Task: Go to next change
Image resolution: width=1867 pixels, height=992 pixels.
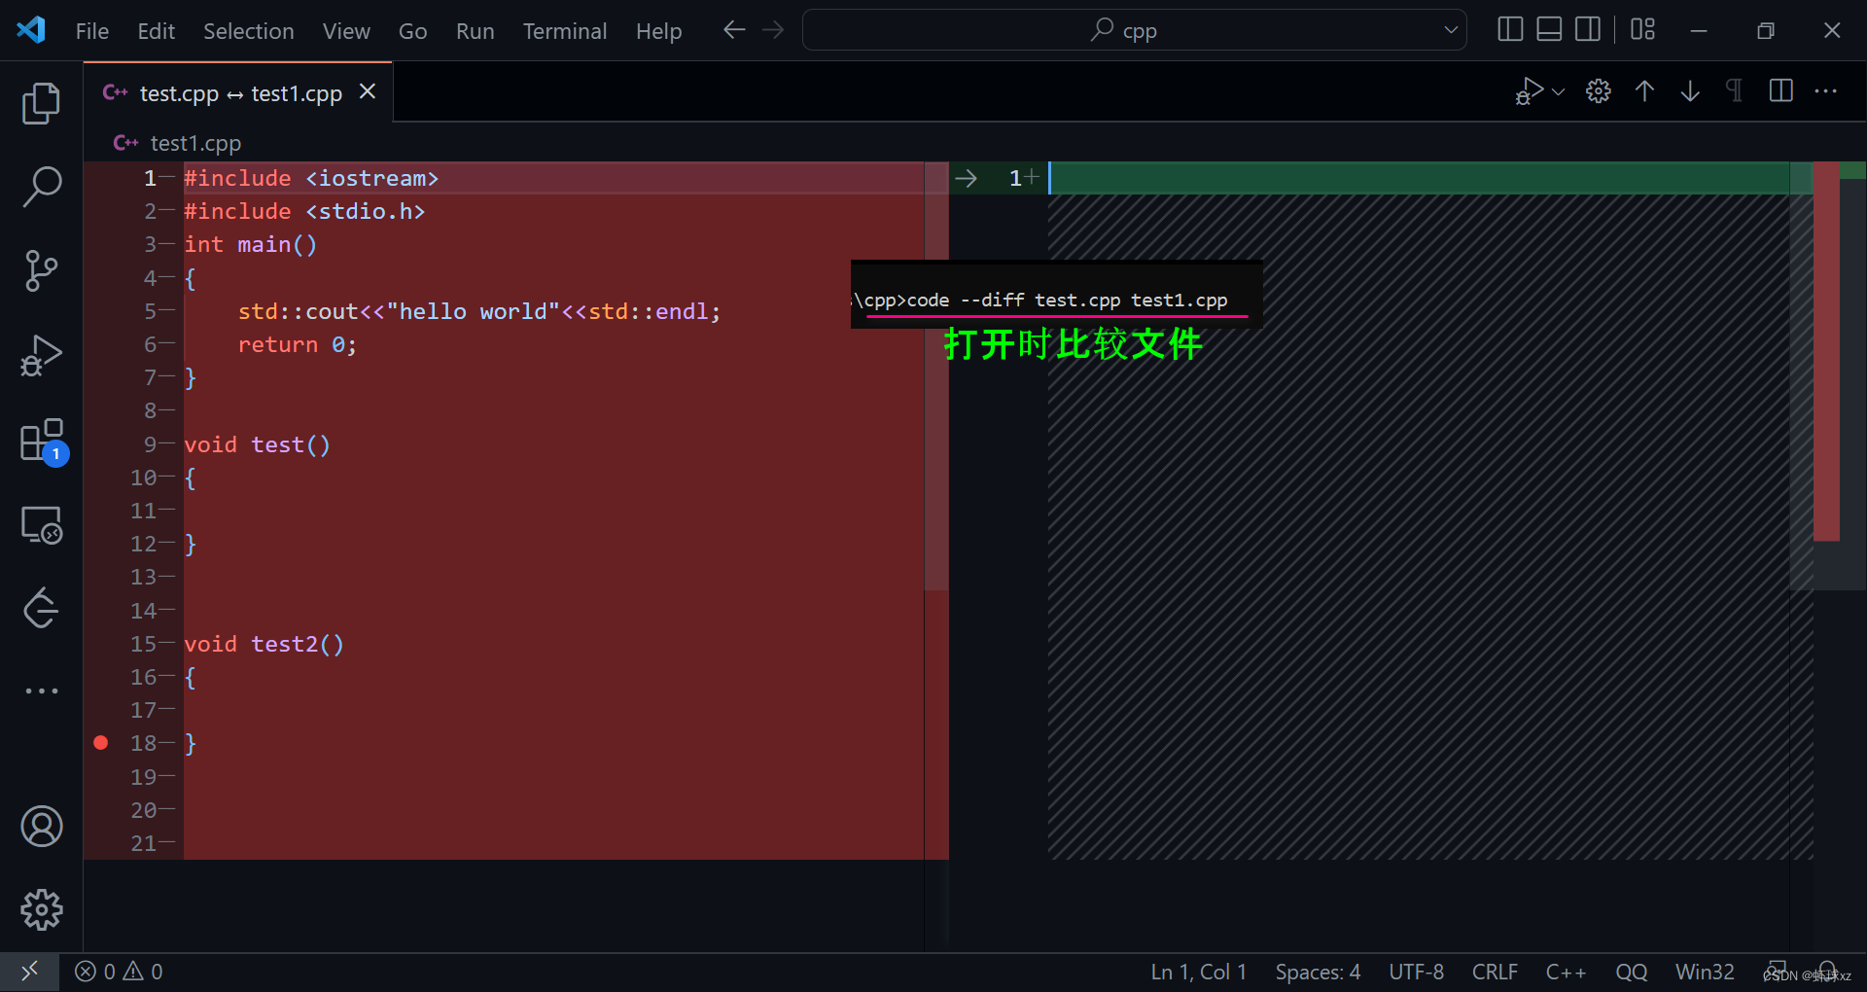Action: pos(1690,91)
